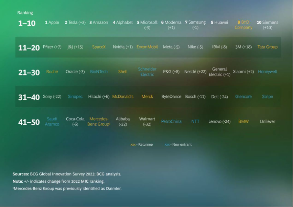Click the 'Ranking' header label
This screenshot has height=207, width=293.
[x=25, y=13]
